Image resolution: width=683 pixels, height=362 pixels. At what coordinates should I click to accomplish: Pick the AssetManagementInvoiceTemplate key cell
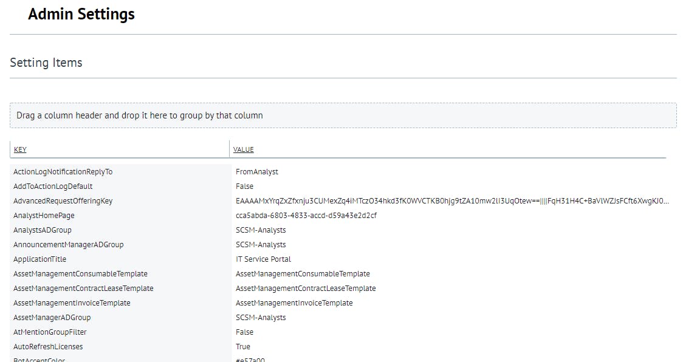(x=72, y=303)
